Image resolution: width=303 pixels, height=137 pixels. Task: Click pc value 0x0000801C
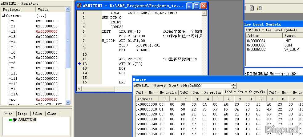click(47, 99)
